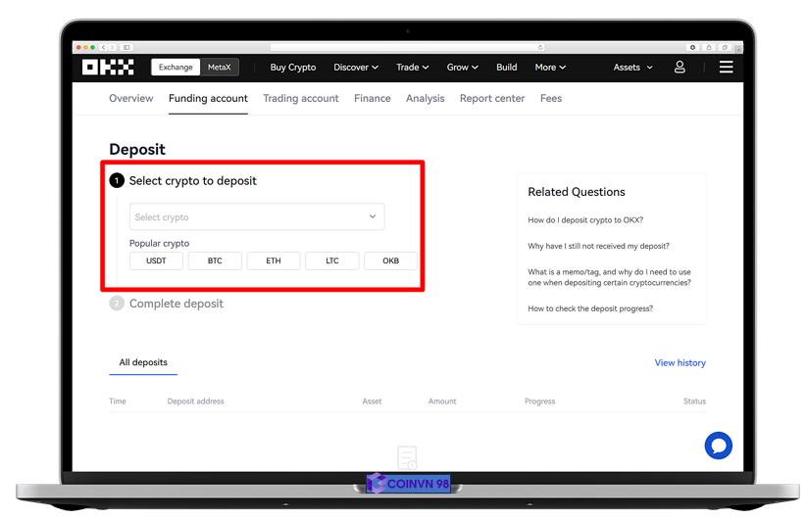Open the chat support bubble
807x518 pixels.
click(x=718, y=446)
